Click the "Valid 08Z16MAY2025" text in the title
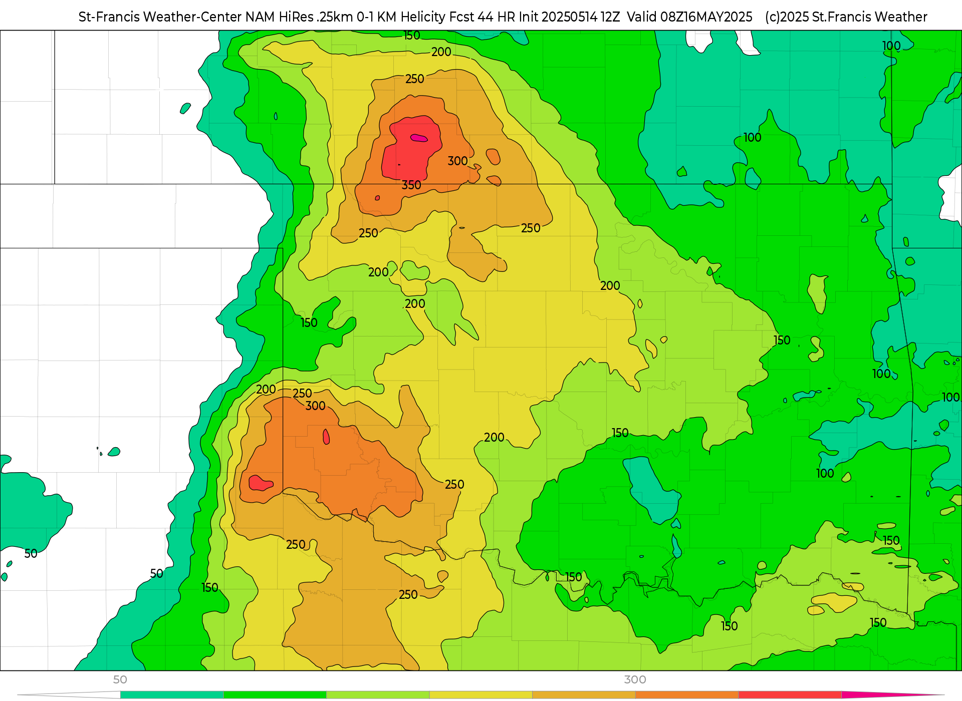962x701 pixels. [x=689, y=17]
